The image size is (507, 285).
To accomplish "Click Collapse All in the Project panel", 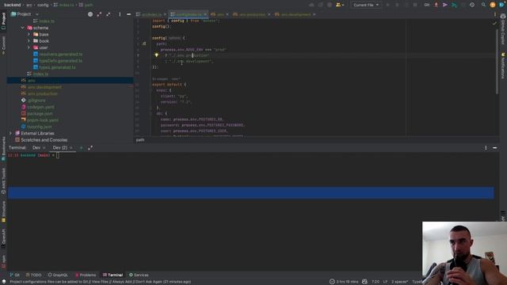I will [109, 14].
